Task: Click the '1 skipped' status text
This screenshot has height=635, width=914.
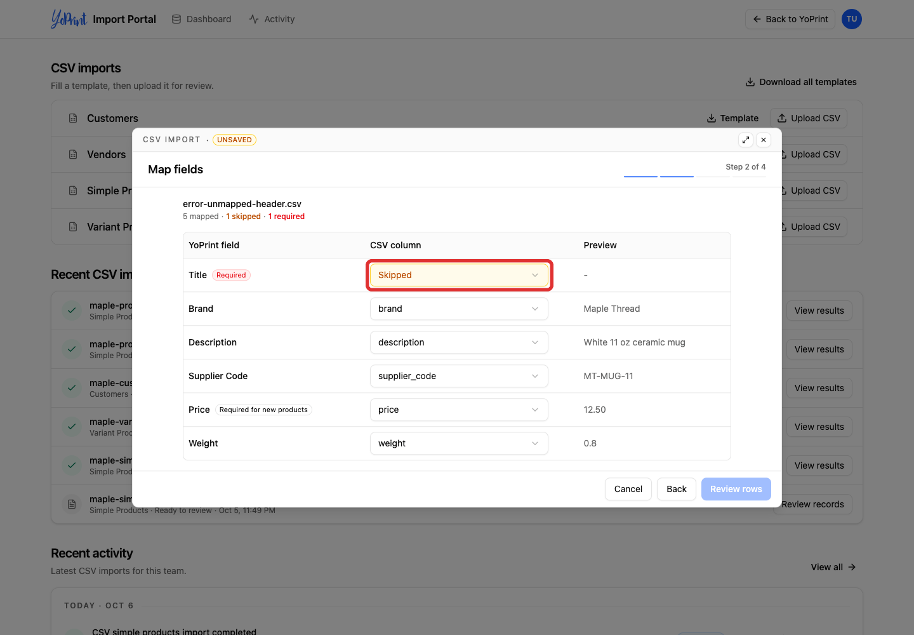Action: coord(244,217)
